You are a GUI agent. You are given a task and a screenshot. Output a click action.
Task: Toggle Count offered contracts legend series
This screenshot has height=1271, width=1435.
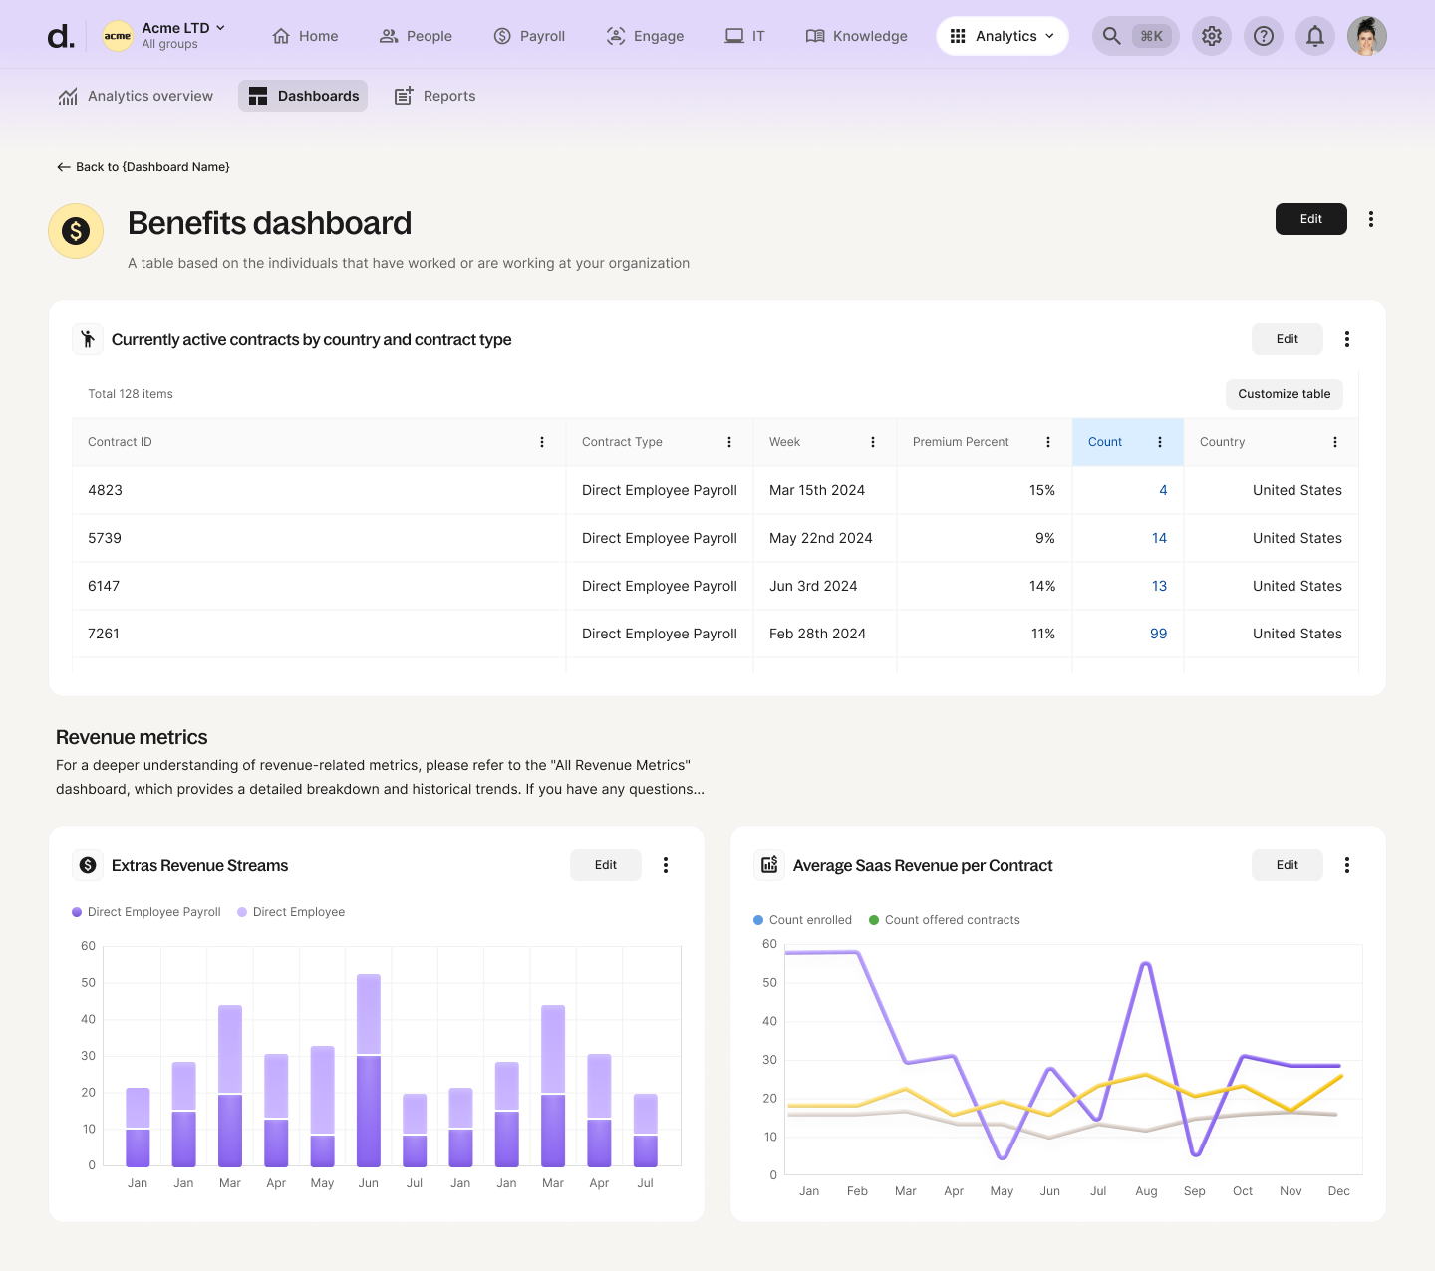point(945,920)
